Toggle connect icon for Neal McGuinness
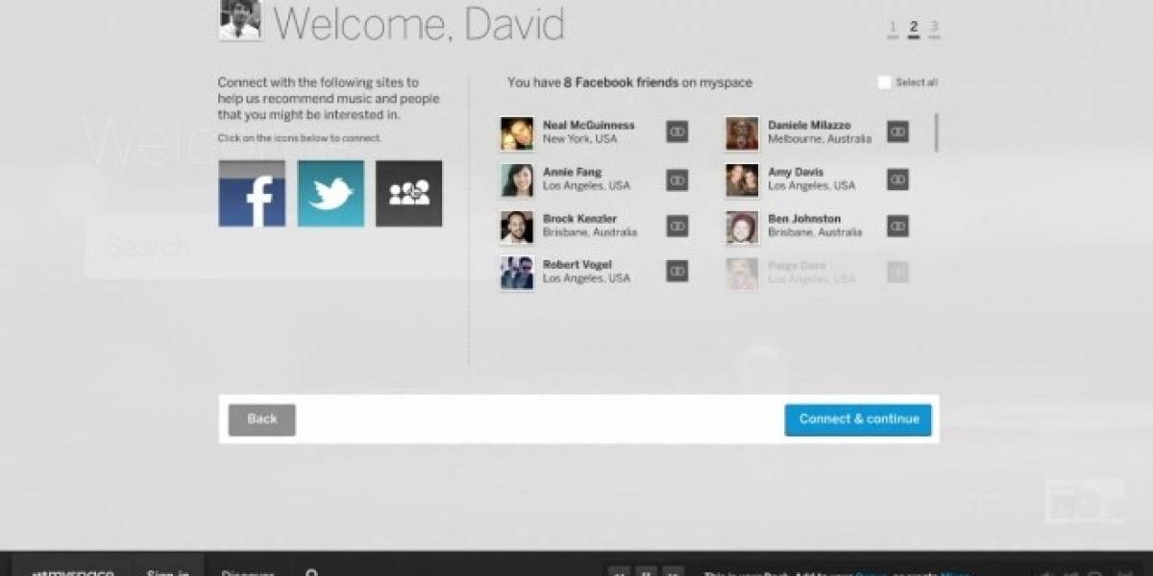Viewport: 1153px width, 576px height. (677, 132)
